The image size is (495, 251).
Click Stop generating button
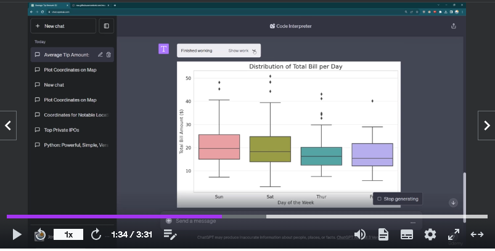[x=398, y=199]
